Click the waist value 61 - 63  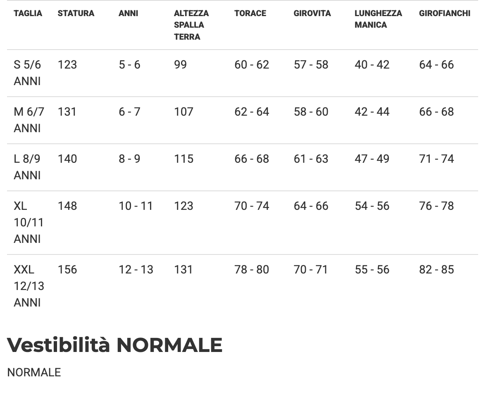click(x=311, y=159)
